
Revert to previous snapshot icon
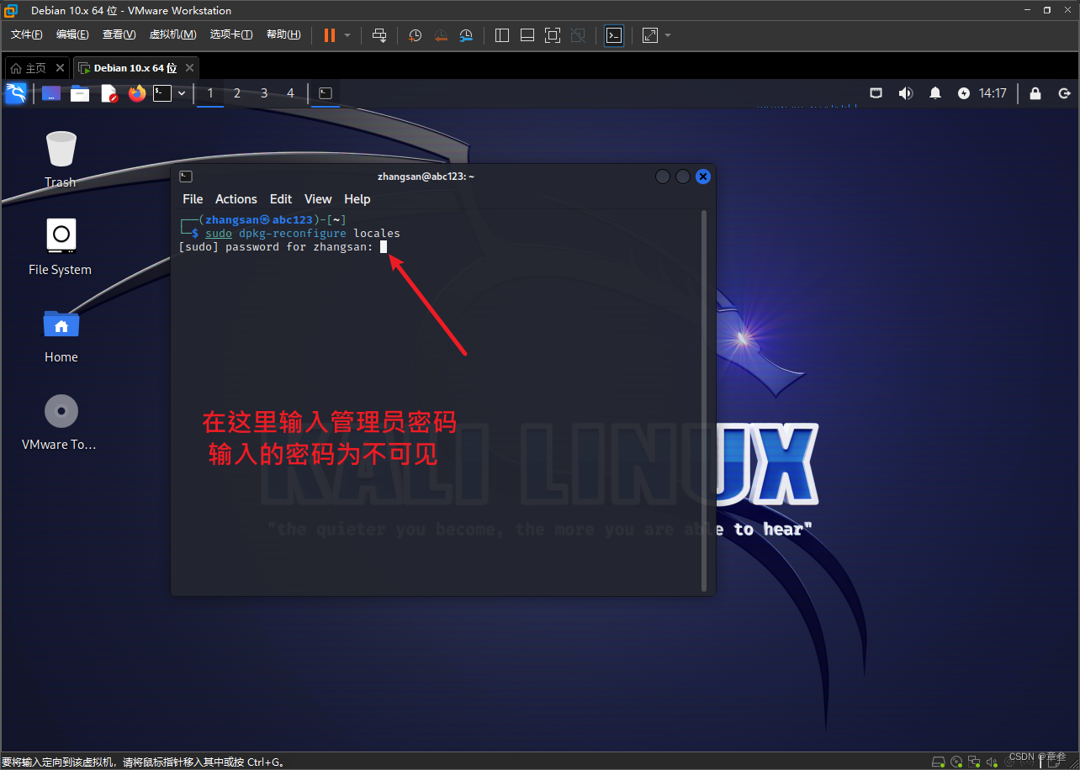coord(441,34)
